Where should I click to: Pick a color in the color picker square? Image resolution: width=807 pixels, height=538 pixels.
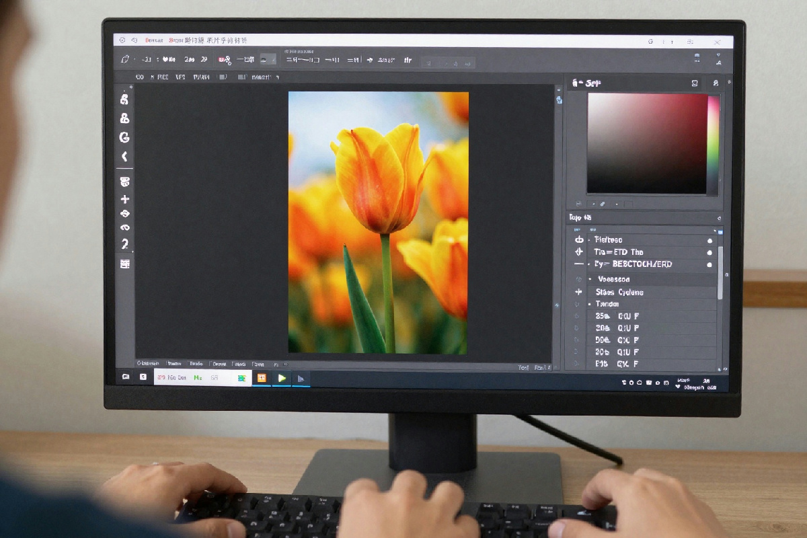(x=646, y=143)
